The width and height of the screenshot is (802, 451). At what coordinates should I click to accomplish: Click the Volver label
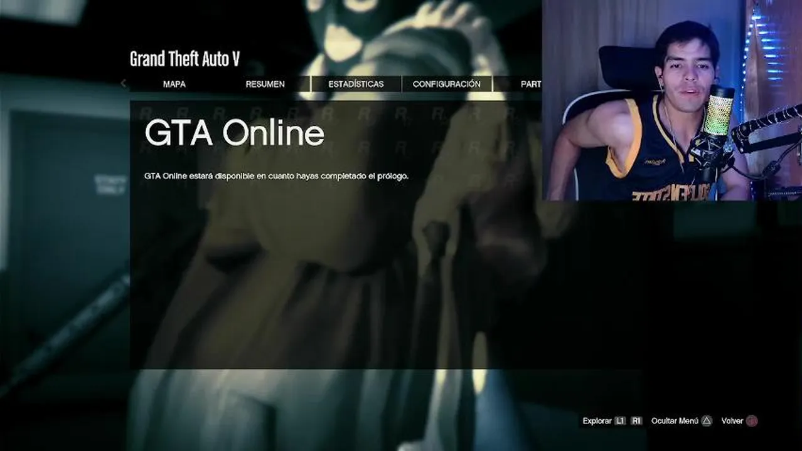[732, 421]
